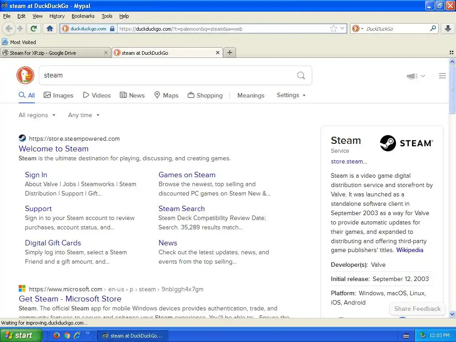Image resolution: width=456 pixels, height=342 pixels.
Task: Select steam at DuckDuckGo taskbar button
Action: (x=132, y=336)
